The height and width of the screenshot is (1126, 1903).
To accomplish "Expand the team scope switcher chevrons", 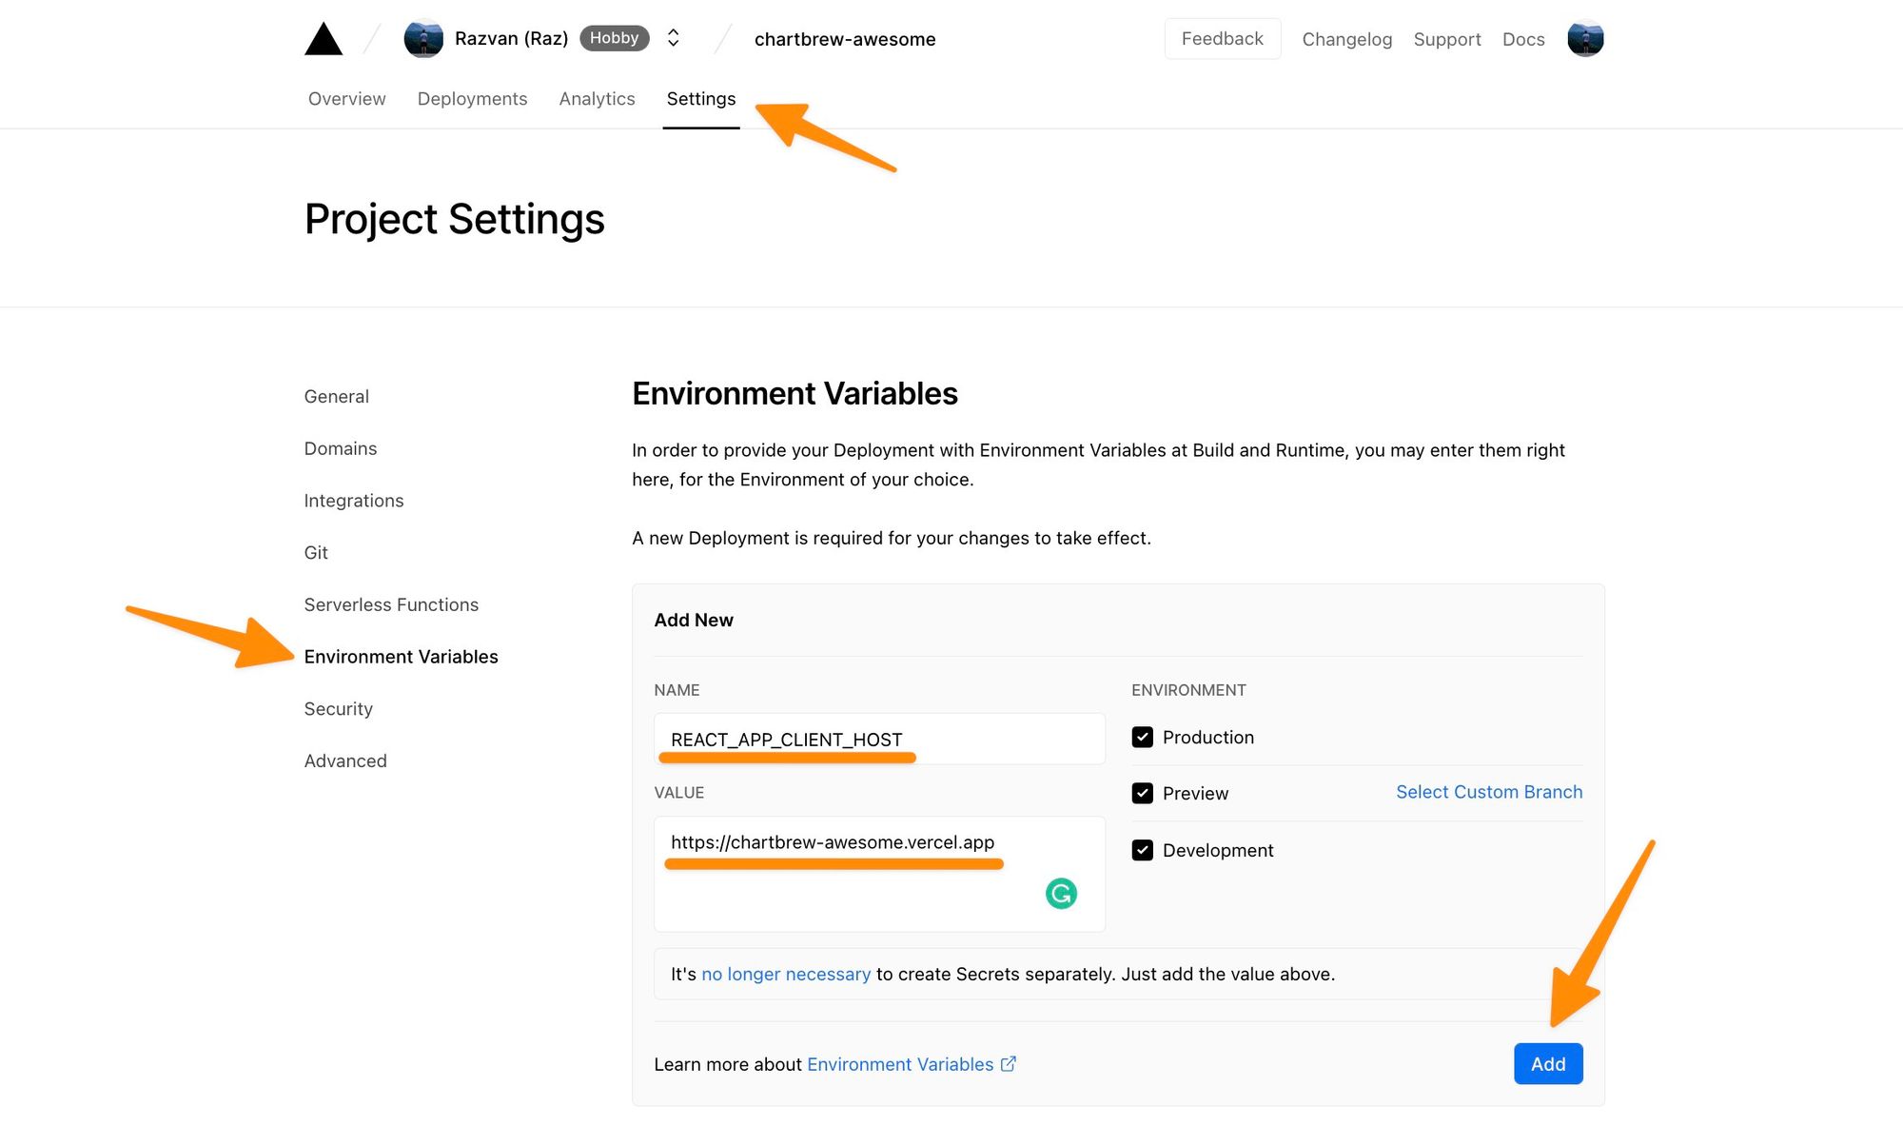I will (x=674, y=38).
